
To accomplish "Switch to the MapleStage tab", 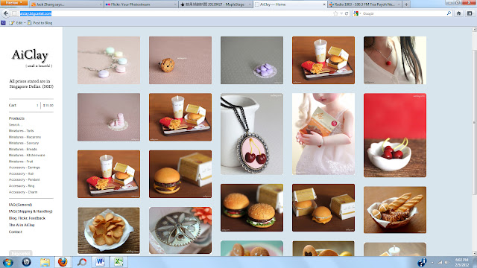I will (215, 4).
